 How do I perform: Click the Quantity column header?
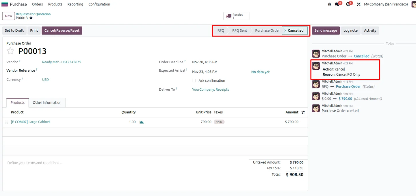point(129,112)
